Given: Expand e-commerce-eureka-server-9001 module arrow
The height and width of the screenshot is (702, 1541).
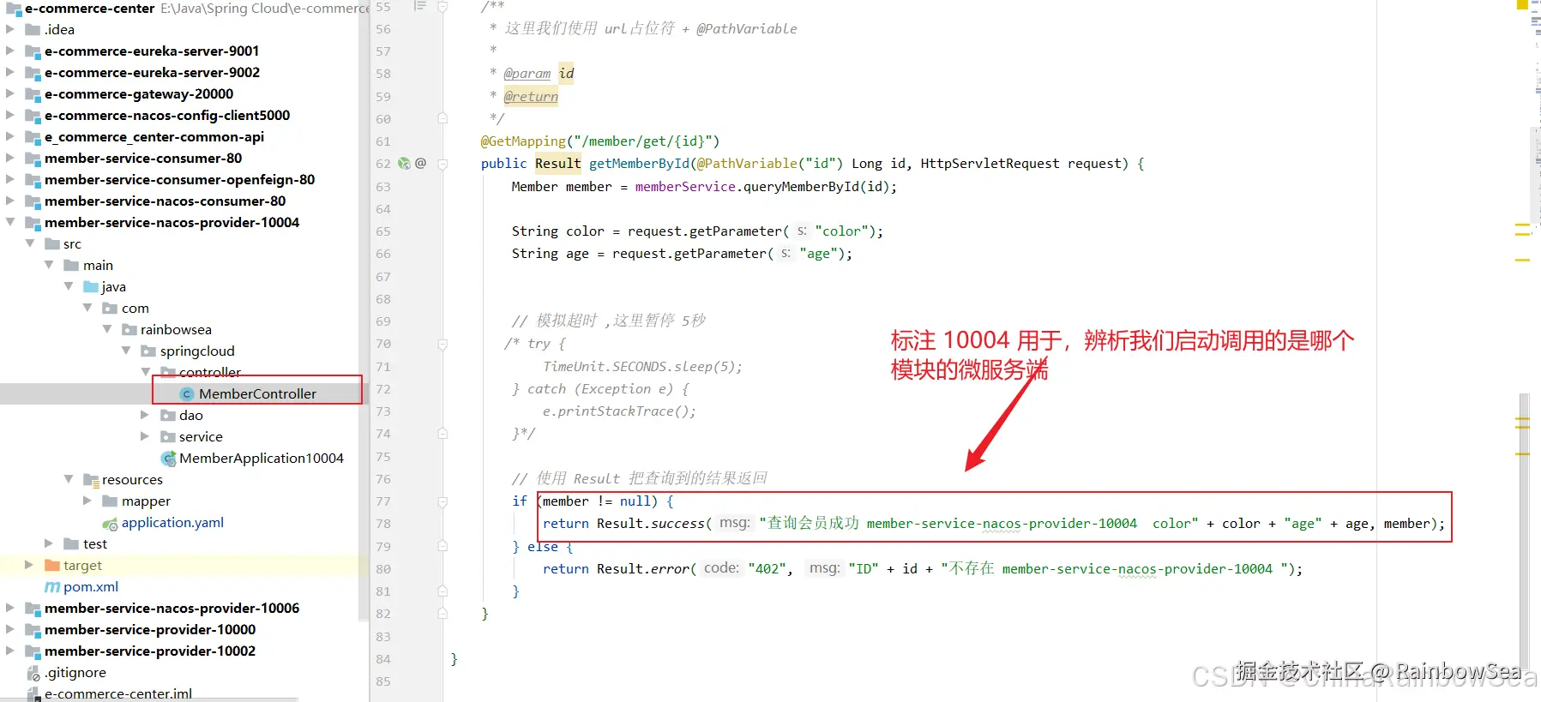Looking at the screenshot, I should (10, 51).
